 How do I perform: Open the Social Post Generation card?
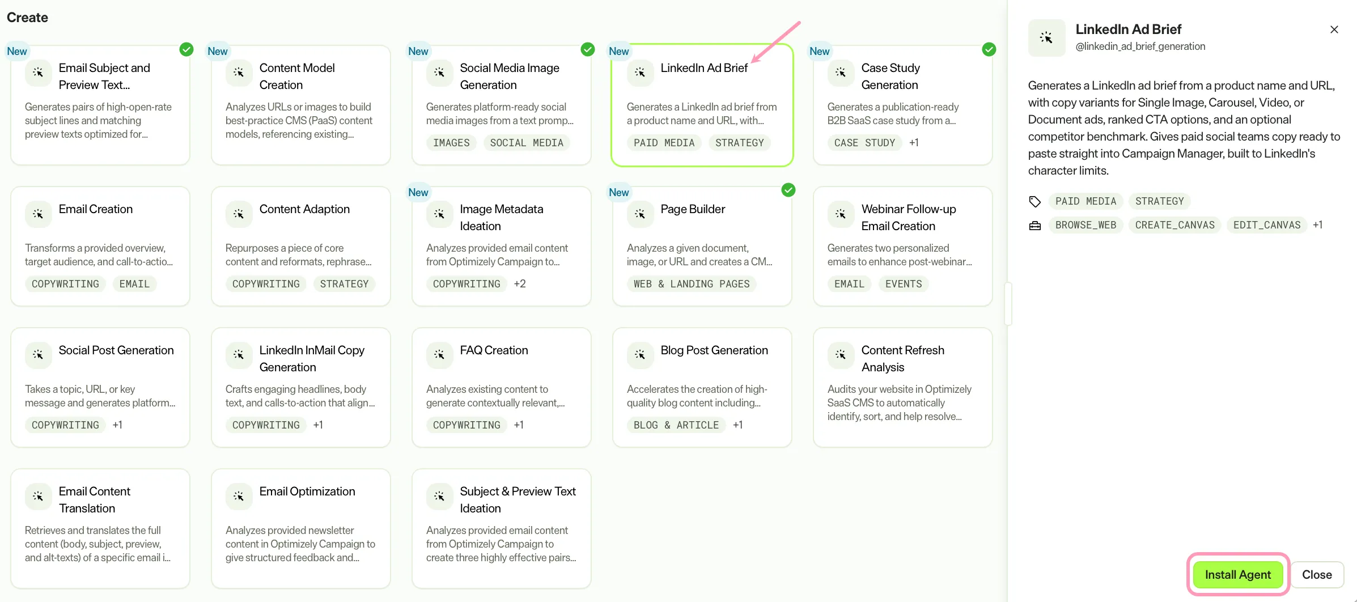100,388
